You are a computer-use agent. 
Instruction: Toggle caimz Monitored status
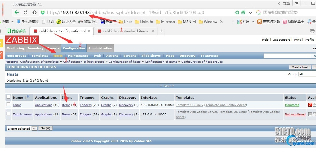[292, 105]
